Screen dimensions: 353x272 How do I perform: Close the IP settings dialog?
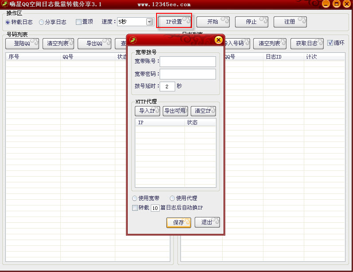point(218,40)
